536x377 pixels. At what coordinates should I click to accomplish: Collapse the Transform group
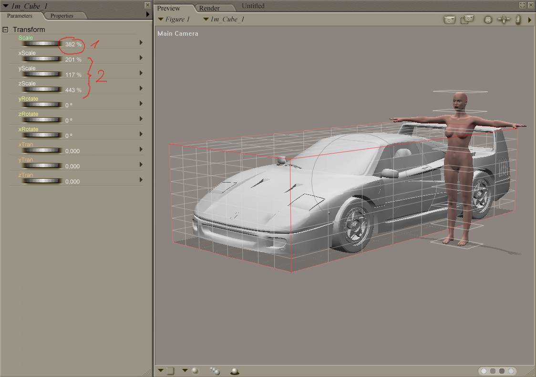point(6,30)
